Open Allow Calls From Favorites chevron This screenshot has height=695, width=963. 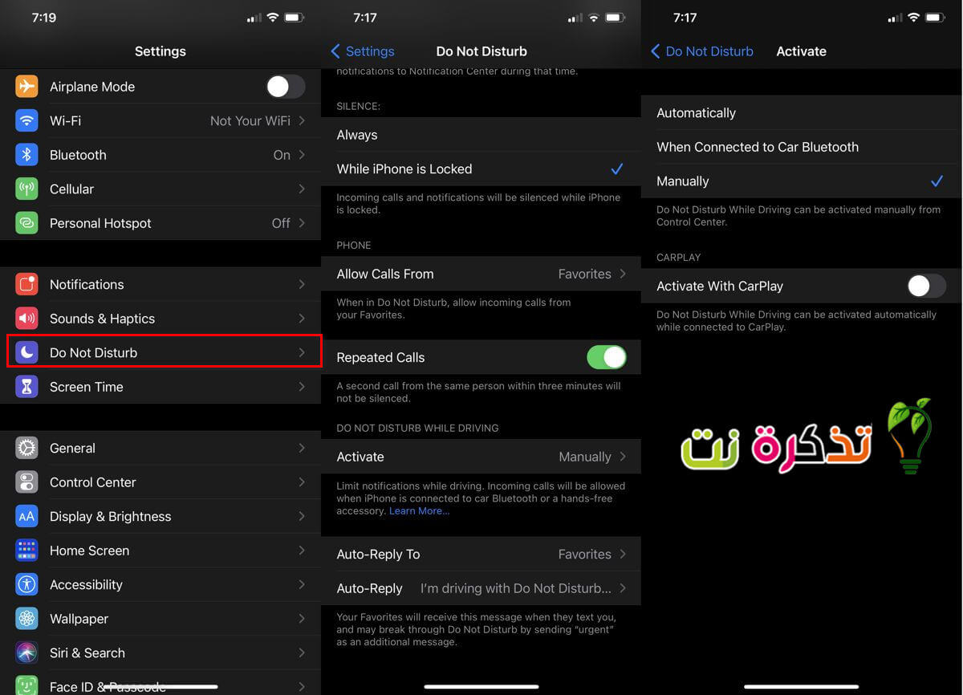pyautogui.click(x=623, y=274)
